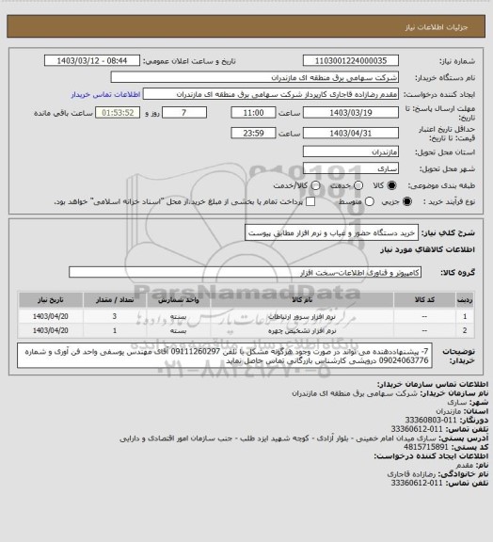Viewport: 493px width, 542px height.
Task: Click the ردیف column header
Action: [465, 300]
